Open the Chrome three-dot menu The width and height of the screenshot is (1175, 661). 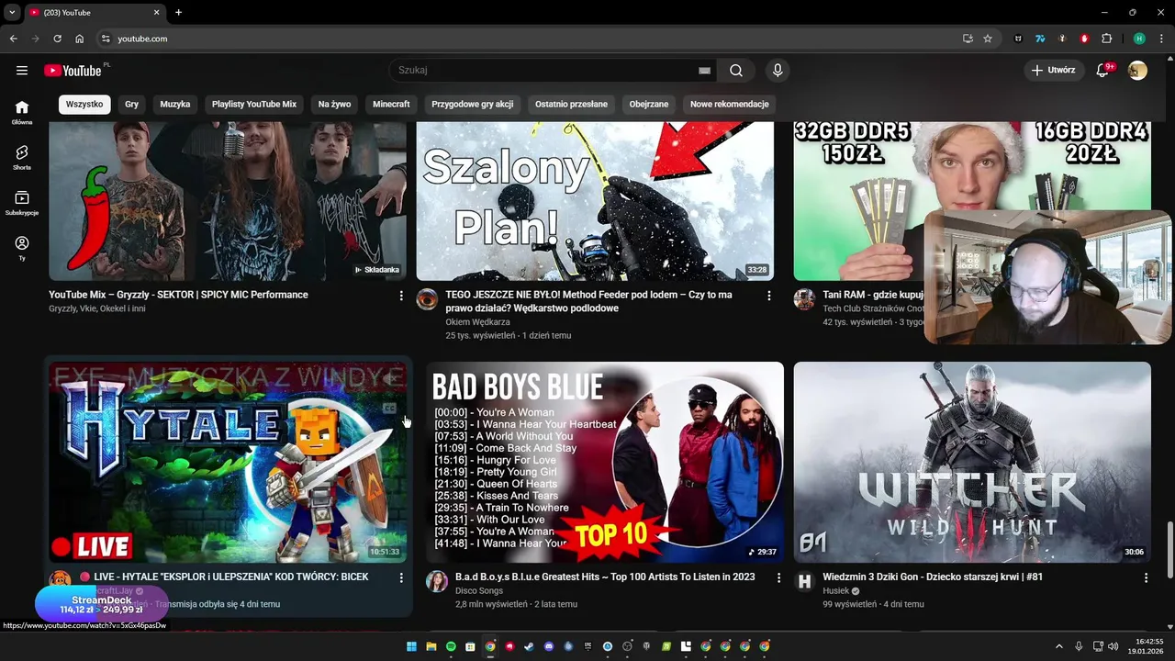click(1161, 39)
